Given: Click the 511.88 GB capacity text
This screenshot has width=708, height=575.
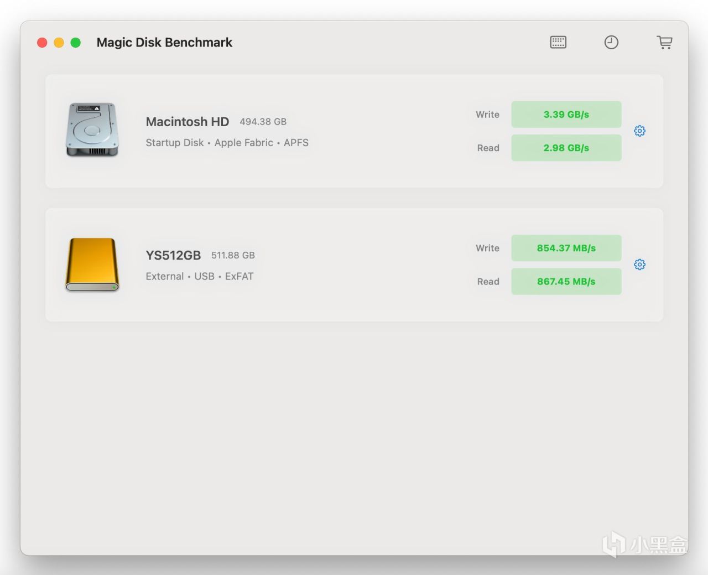Looking at the screenshot, I should click(233, 255).
